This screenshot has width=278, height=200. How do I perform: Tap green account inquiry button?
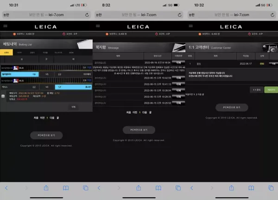271,90
